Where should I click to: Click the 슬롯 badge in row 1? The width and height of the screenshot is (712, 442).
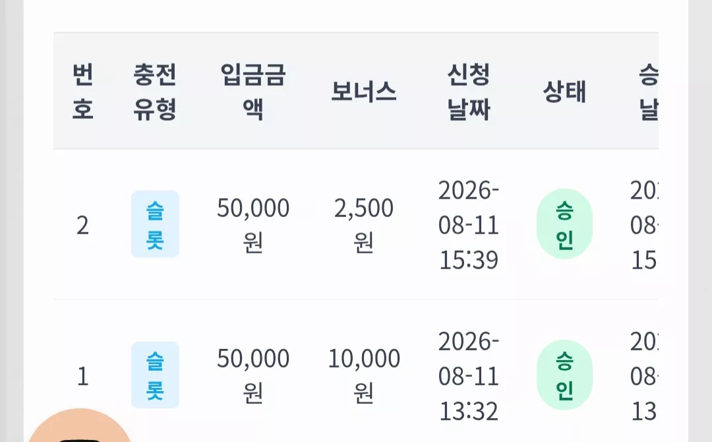[155, 375]
